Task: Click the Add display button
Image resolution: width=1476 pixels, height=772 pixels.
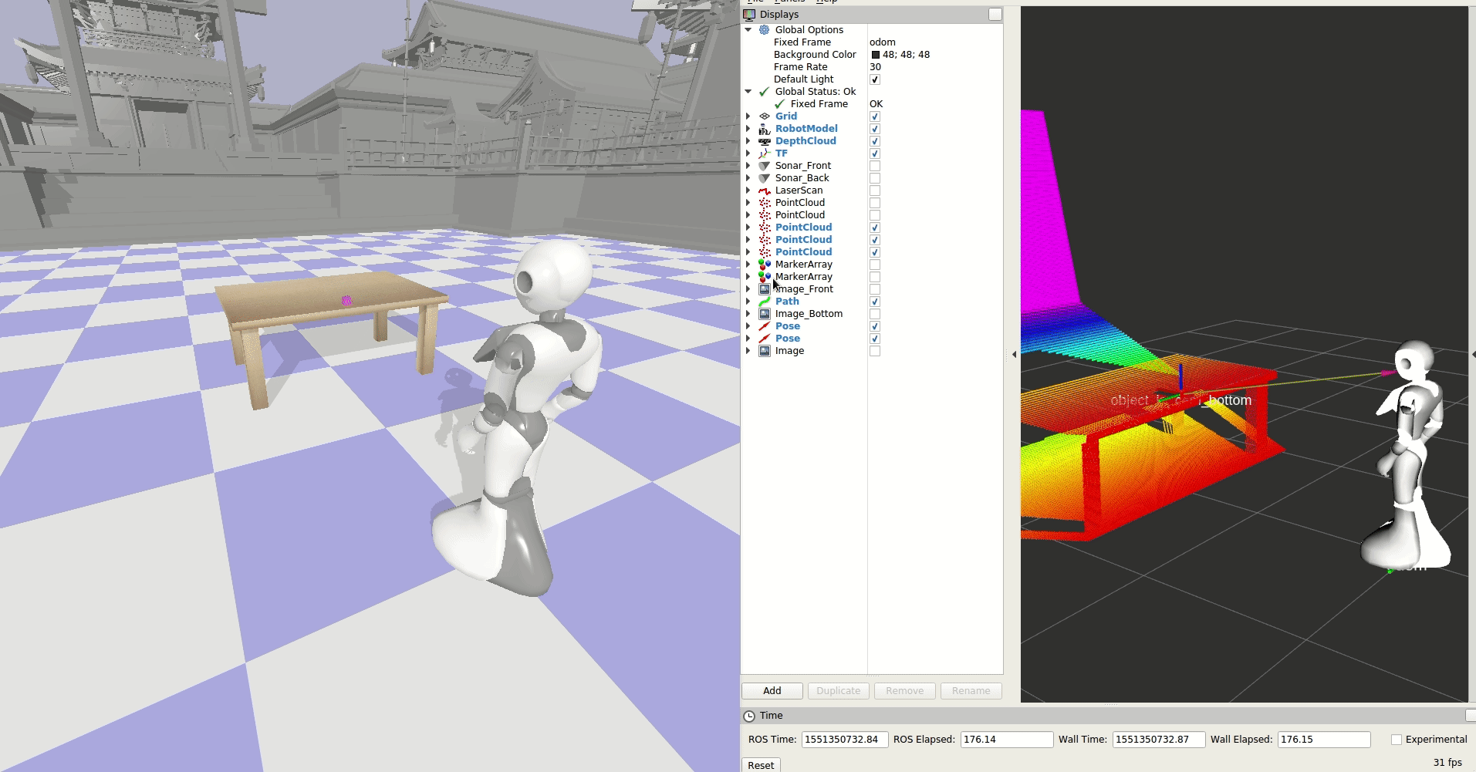Action: point(772,691)
